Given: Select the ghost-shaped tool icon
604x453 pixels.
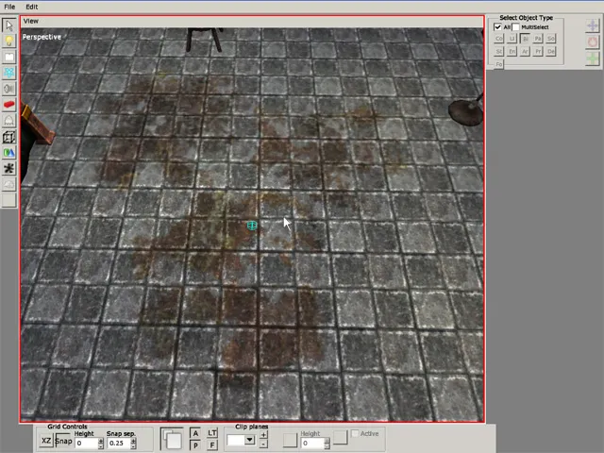Looking at the screenshot, I should 8,121.
